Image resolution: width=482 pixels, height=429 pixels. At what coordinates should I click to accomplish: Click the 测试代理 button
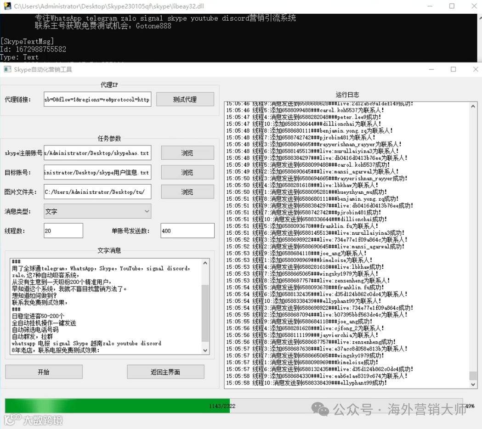click(185, 99)
